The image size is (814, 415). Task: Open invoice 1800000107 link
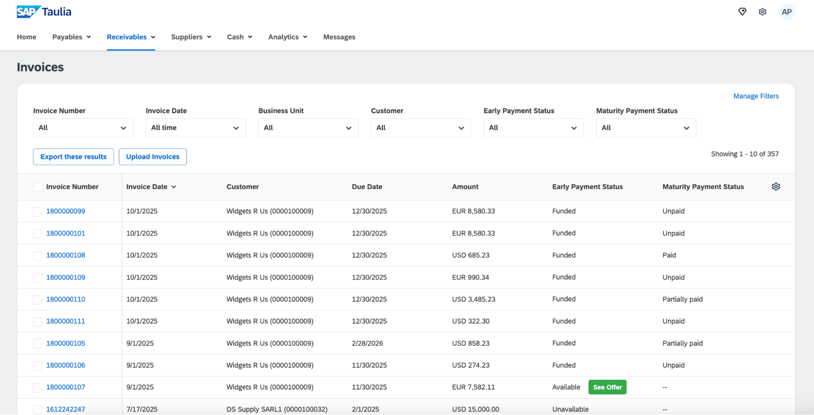66,387
